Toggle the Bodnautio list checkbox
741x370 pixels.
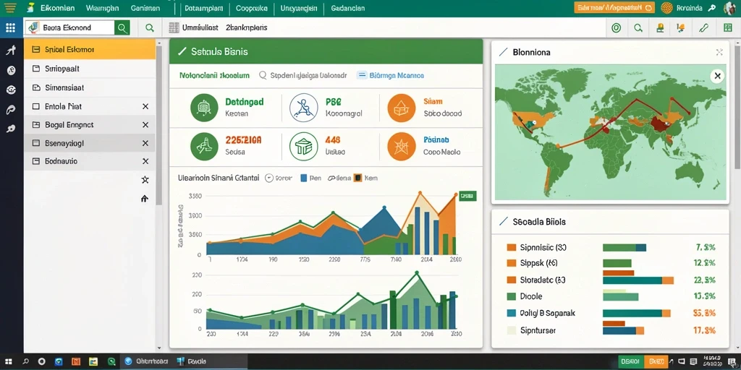36,161
